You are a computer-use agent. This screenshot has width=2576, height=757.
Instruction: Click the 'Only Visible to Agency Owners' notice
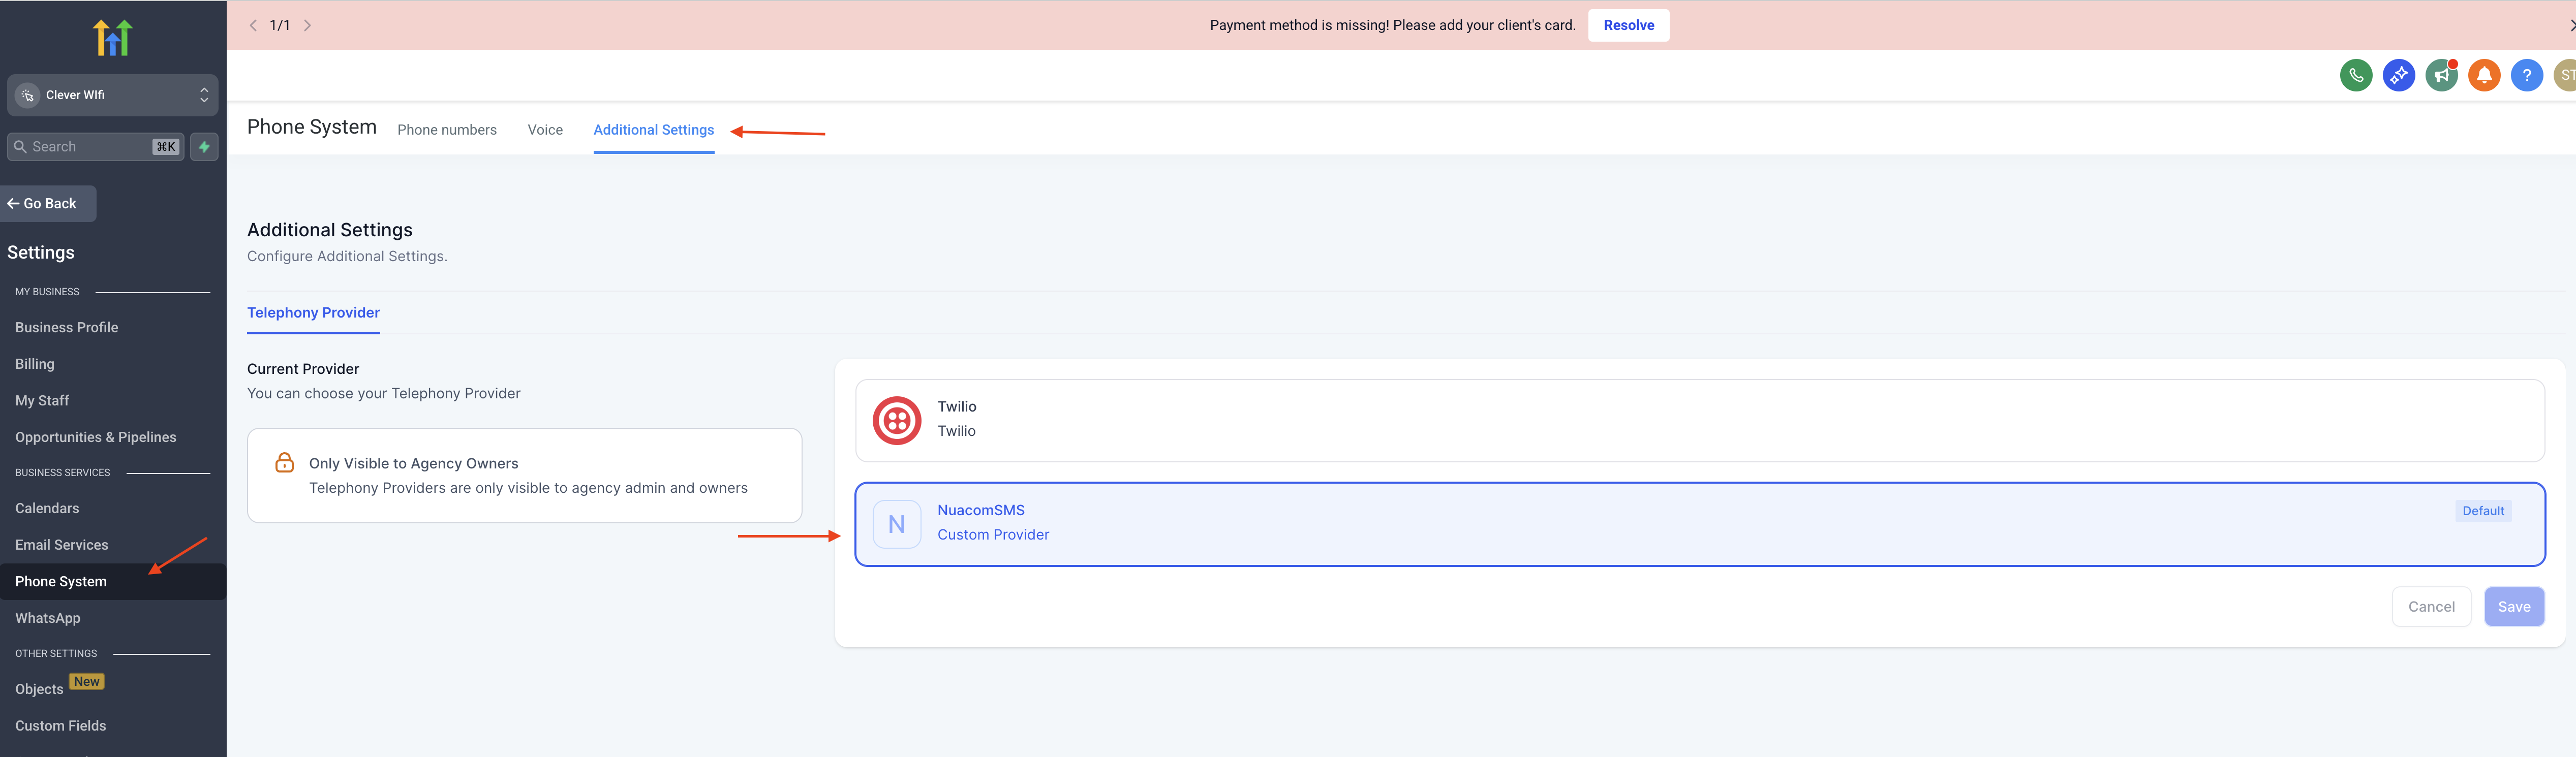click(x=524, y=475)
